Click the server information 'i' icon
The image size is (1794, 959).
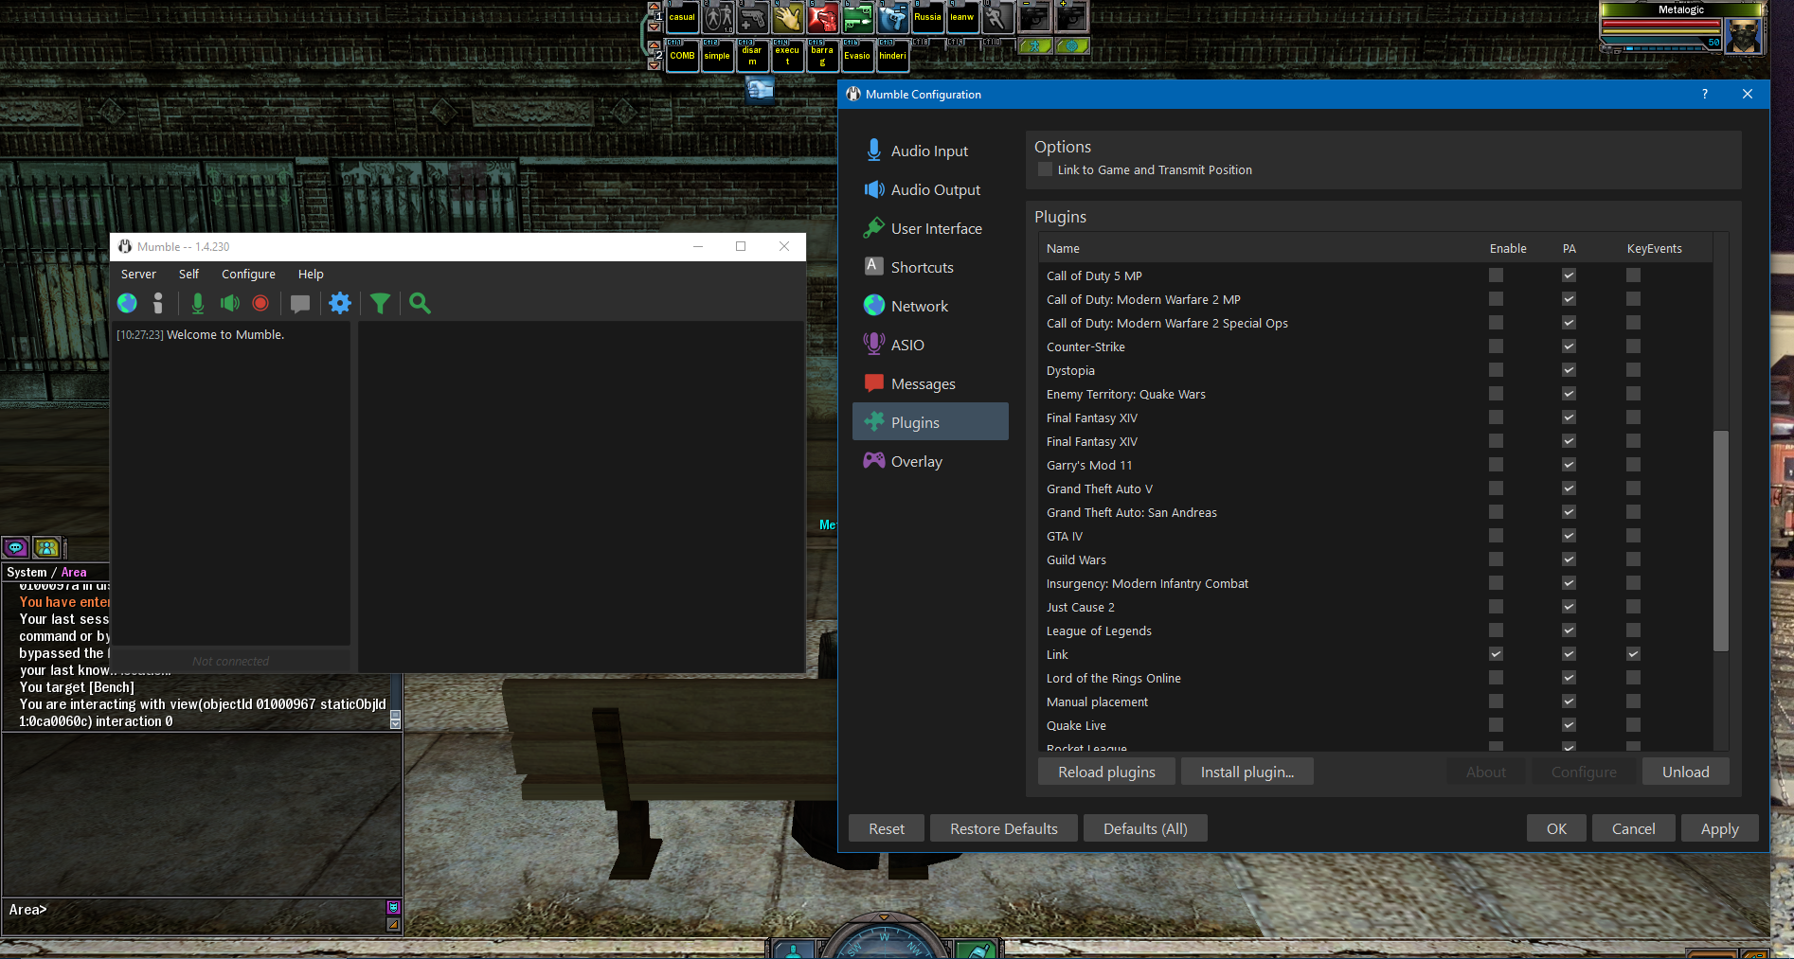158,303
